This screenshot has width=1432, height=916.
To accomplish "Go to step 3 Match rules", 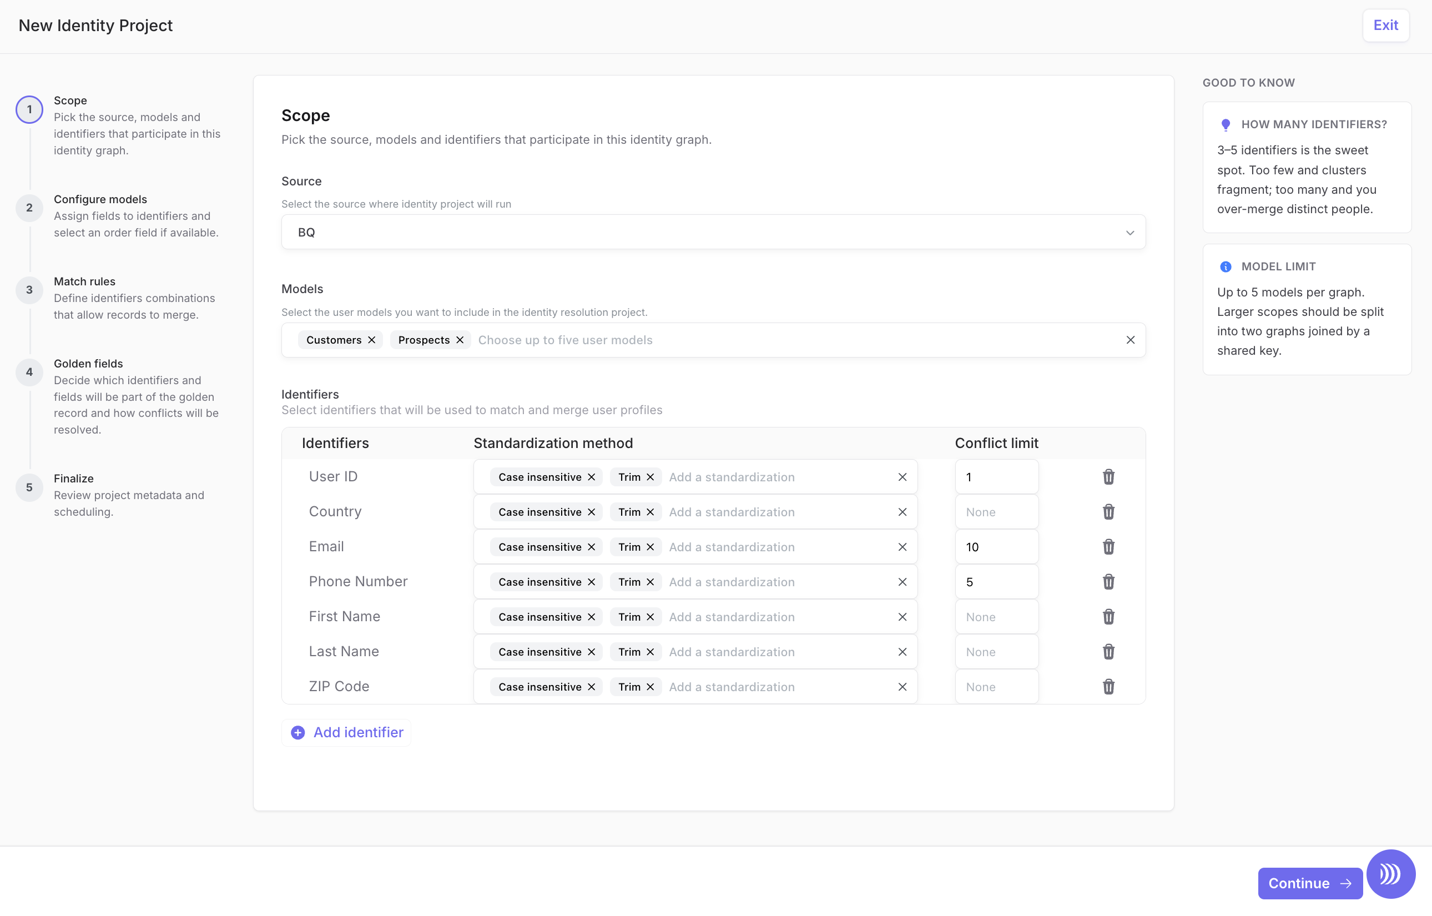I will [29, 290].
